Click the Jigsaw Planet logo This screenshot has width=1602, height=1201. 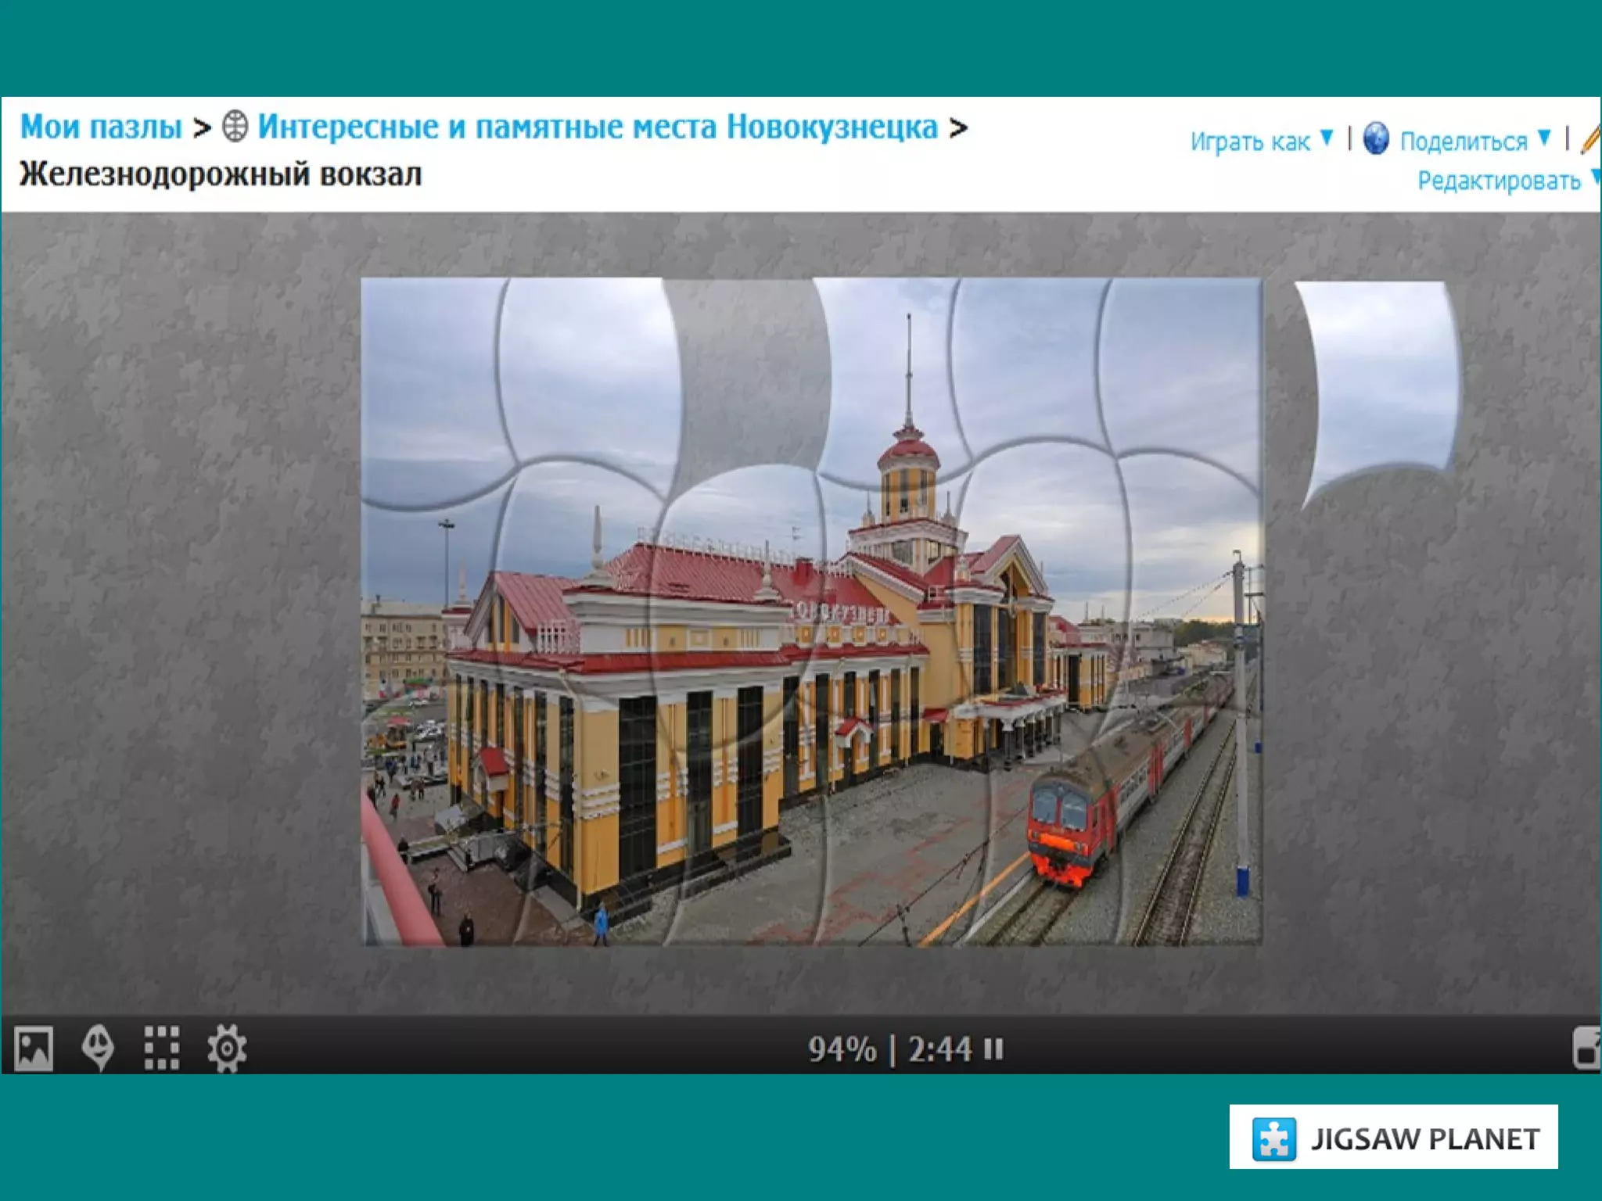pos(1393,1138)
